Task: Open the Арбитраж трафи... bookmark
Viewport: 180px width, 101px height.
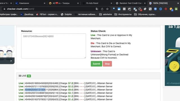Action: pyautogui.click(x=9, y=14)
